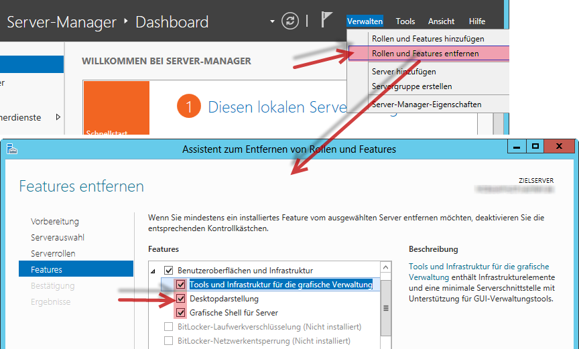Click the features list scrollbar thumb

click(x=386, y=308)
